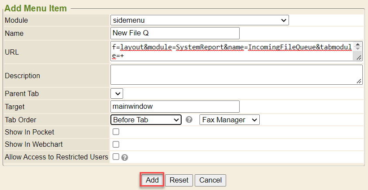The image size is (368, 190).
Task: Select the Target field with mainwindow
Action: click(x=175, y=107)
